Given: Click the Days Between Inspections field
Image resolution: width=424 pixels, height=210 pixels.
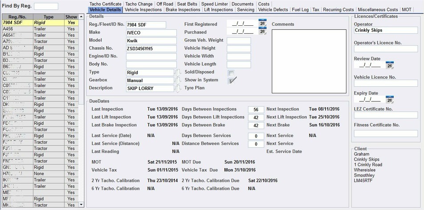Looking at the screenshot, I should pyautogui.click(x=256, y=110).
